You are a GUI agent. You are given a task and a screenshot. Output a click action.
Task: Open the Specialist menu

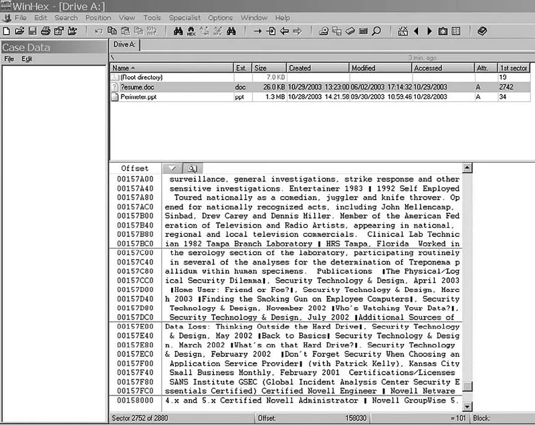[185, 18]
